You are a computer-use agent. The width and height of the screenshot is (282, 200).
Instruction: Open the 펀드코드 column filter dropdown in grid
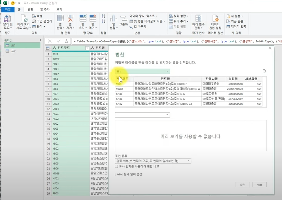pos(87,48)
